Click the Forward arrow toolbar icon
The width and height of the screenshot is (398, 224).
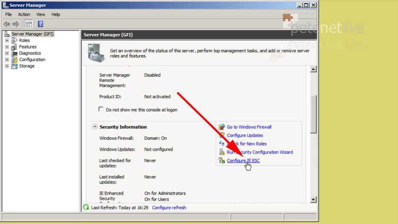[x=16, y=24]
